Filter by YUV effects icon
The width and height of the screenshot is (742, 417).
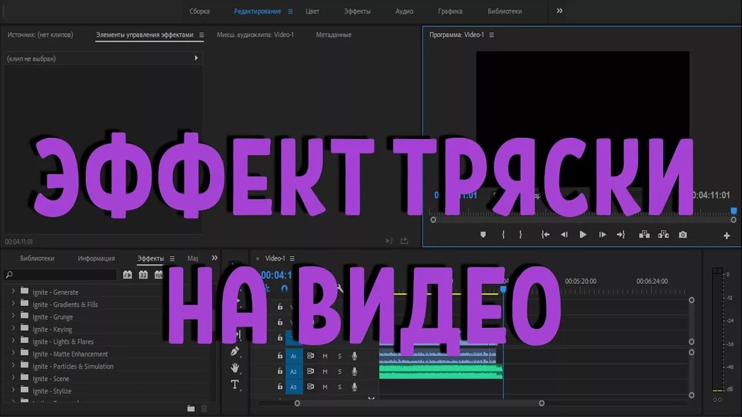[x=159, y=275]
